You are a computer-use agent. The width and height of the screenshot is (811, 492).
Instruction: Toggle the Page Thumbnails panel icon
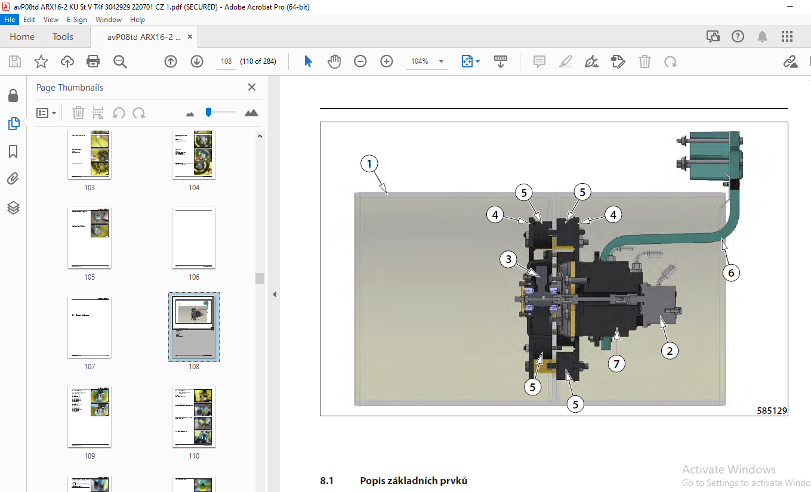13,123
